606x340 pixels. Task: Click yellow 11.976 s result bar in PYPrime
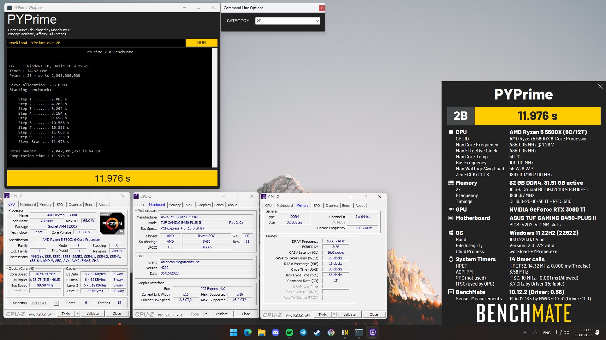[x=112, y=178]
